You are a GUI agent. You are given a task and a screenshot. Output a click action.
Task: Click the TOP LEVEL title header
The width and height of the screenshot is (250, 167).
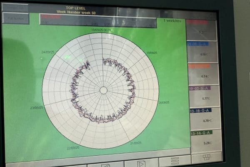75,8
